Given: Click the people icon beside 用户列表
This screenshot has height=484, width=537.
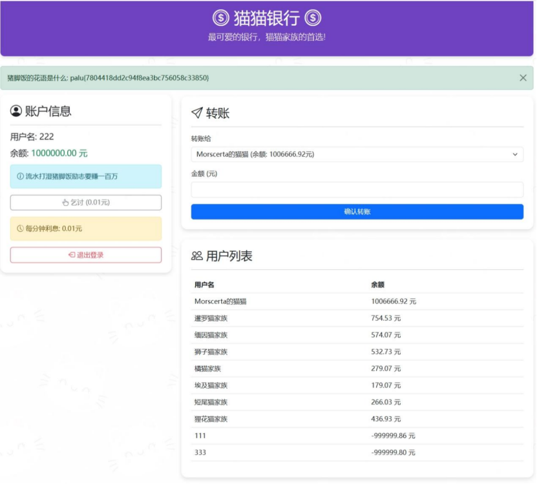Looking at the screenshot, I should [x=197, y=256].
